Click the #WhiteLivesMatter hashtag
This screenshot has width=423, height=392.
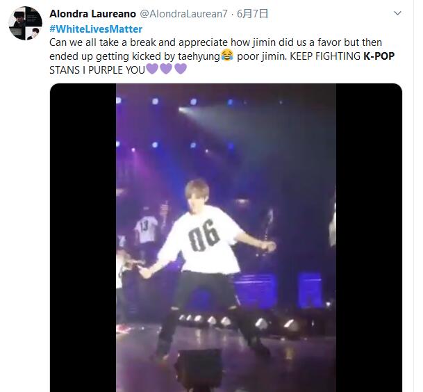(96, 29)
